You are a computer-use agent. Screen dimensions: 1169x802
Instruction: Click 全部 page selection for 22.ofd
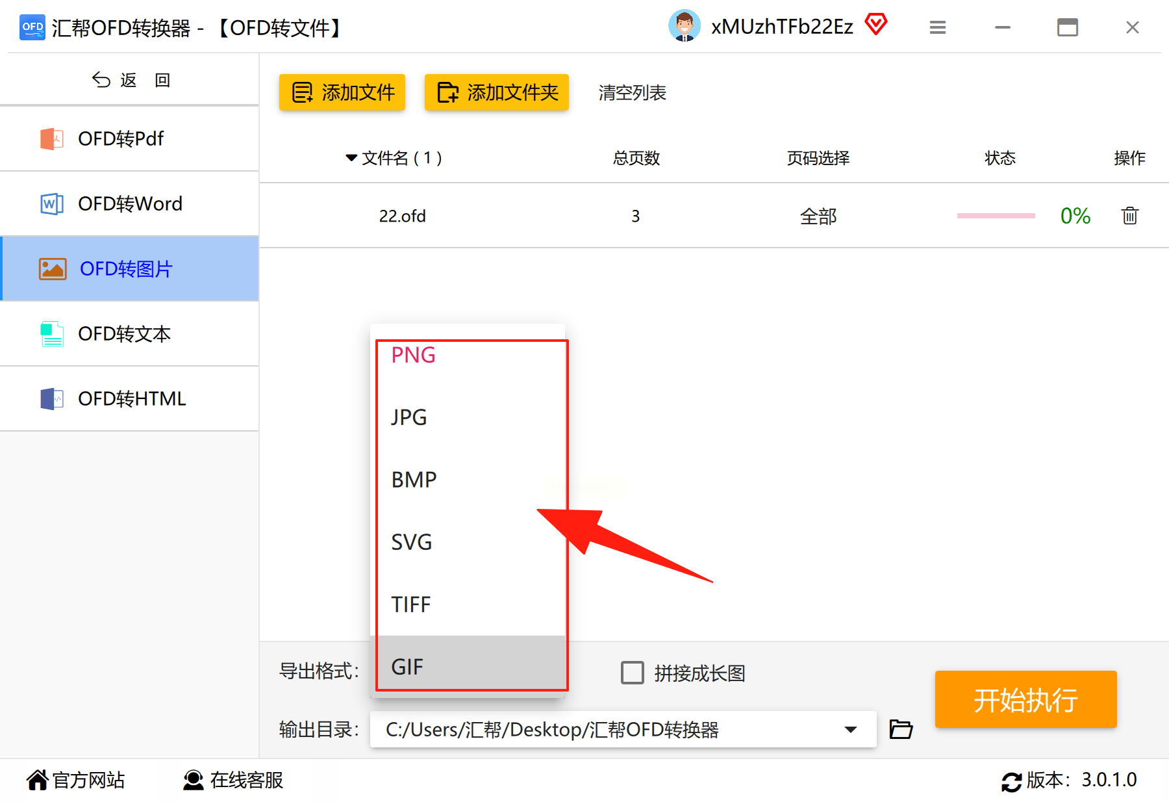coord(818,216)
